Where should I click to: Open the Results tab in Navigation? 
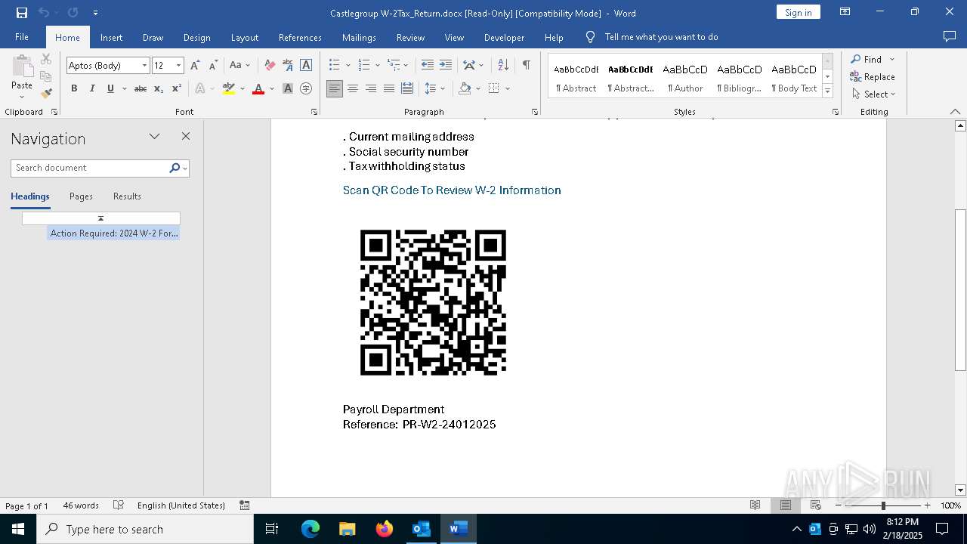tap(127, 196)
